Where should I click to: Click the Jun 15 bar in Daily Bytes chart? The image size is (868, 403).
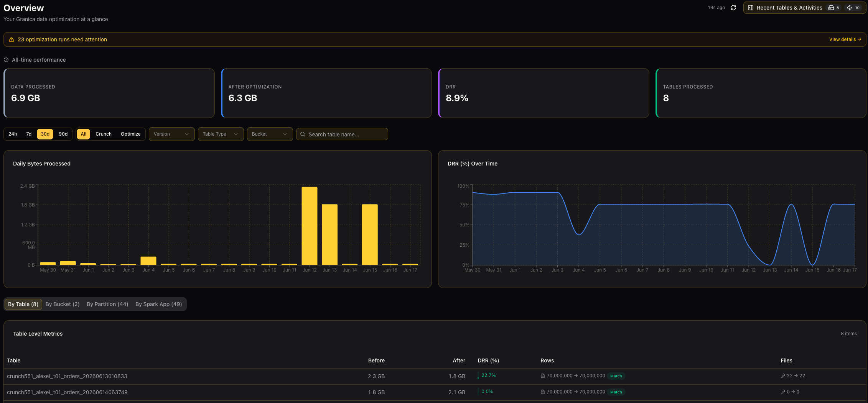coord(370,234)
